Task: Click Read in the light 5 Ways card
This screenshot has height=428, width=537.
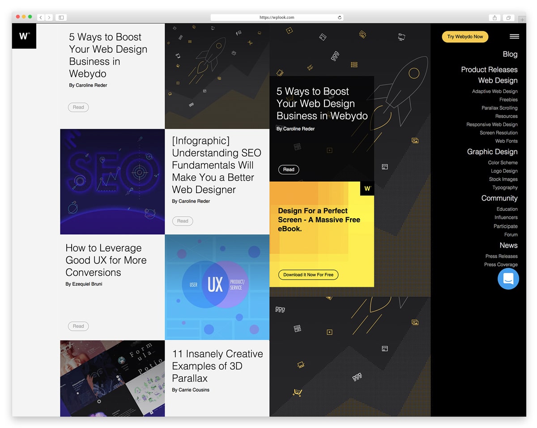Action: pos(78,107)
